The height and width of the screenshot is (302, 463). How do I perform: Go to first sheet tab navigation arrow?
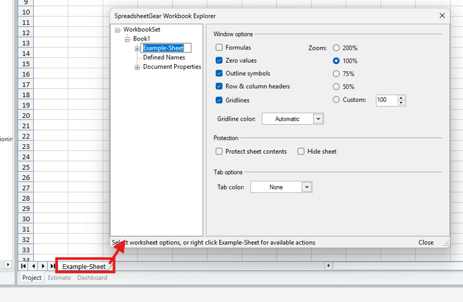(x=23, y=265)
